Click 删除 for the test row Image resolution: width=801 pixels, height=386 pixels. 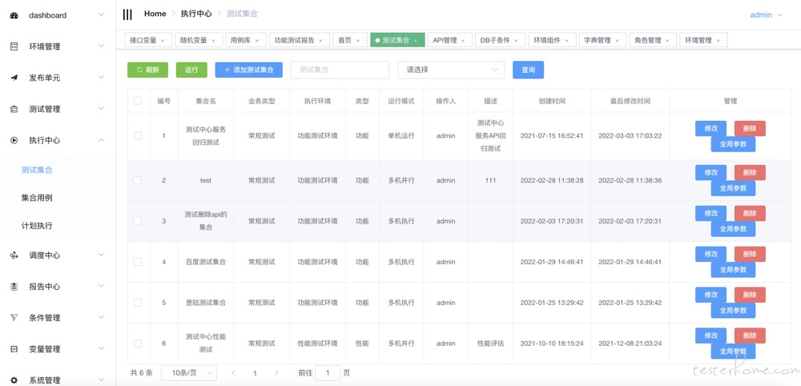tap(750, 172)
